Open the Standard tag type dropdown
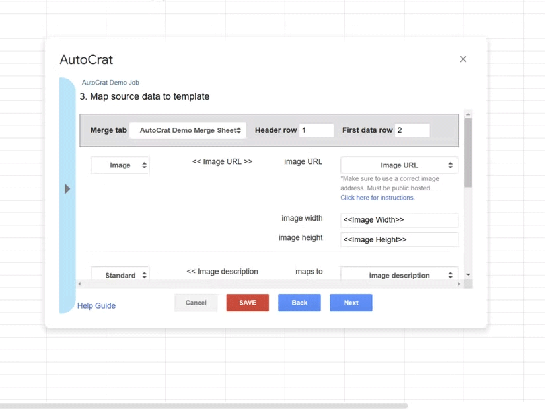Image resolution: width=545 pixels, height=409 pixels. pyautogui.click(x=120, y=275)
